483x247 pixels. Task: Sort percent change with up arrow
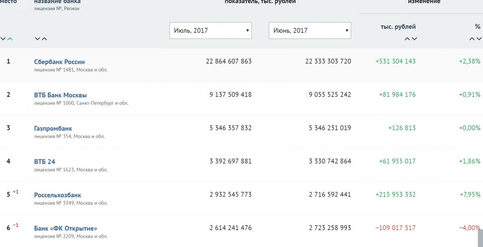click(472, 39)
